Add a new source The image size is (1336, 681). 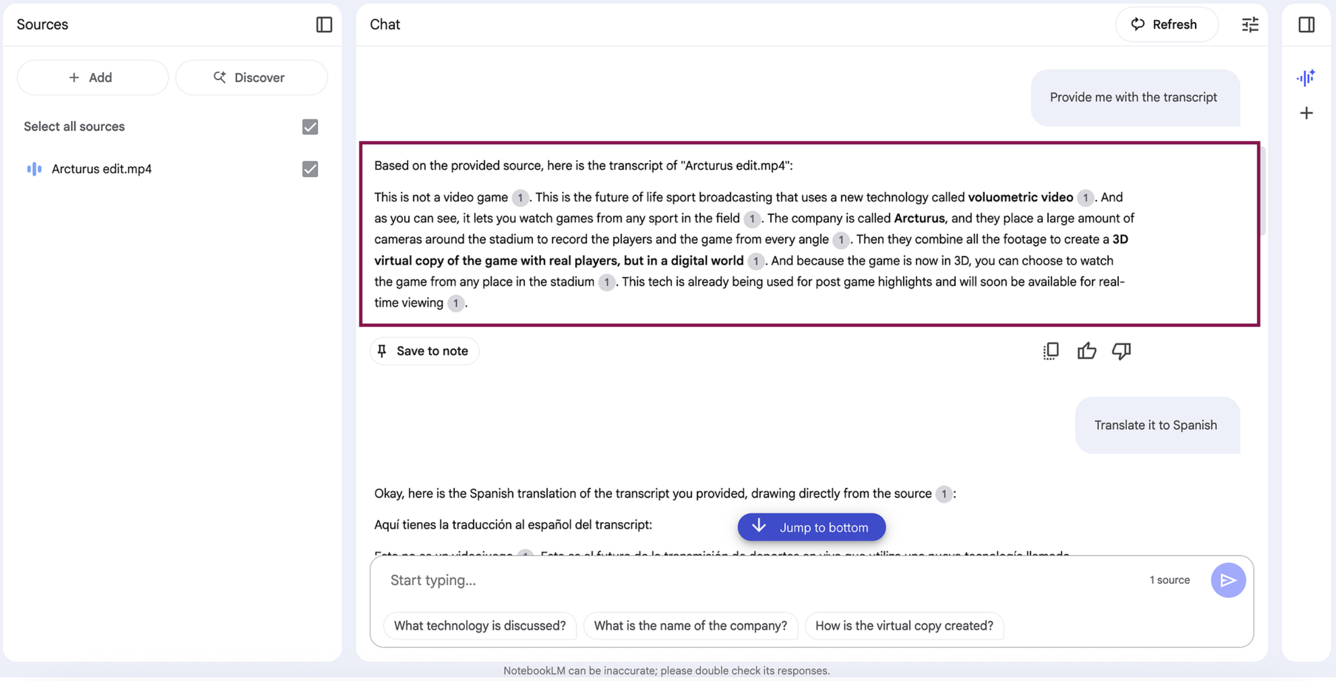pos(92,77)
